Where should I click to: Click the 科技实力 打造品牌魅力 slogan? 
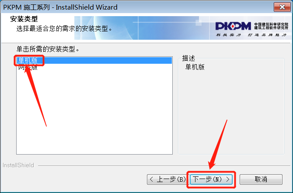[x=251, y=35]
